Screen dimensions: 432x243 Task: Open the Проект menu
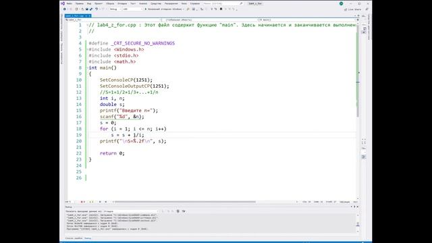click(99, 3)
